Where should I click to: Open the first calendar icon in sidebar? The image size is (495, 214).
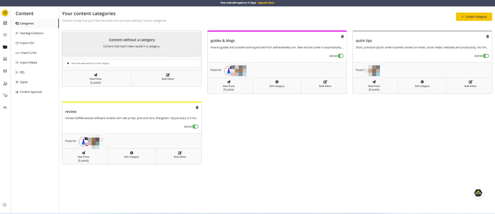click(5, 59)
